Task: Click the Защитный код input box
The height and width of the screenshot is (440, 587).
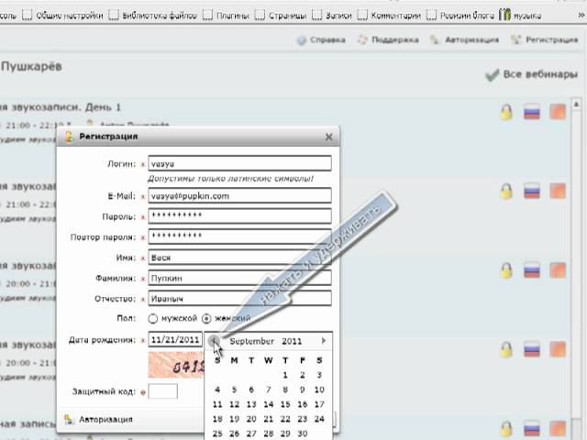Action: click(163, 391)
